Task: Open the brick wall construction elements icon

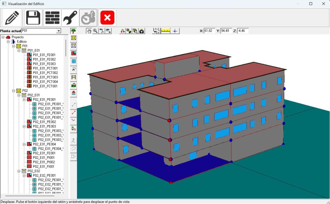Action: tap(52, 17)
